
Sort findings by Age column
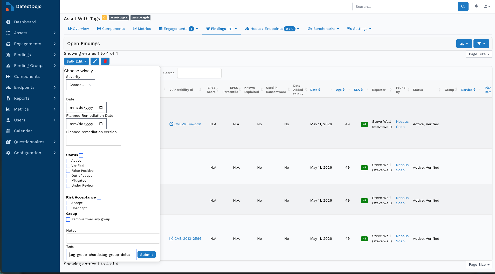(x=340, y=90)
